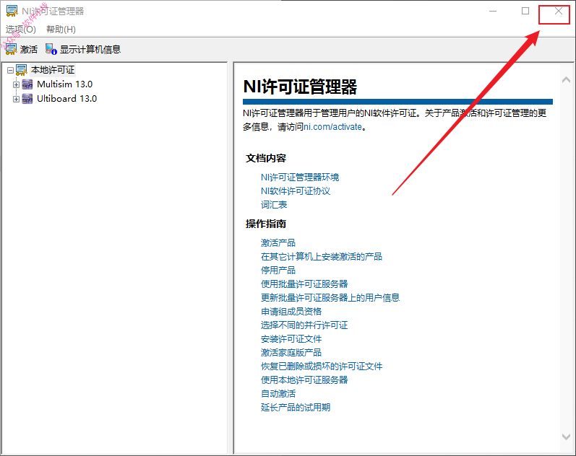Expand the Ultiboard 13.0 node
This screenshot has height=456, width=576.
coord(16,99)
